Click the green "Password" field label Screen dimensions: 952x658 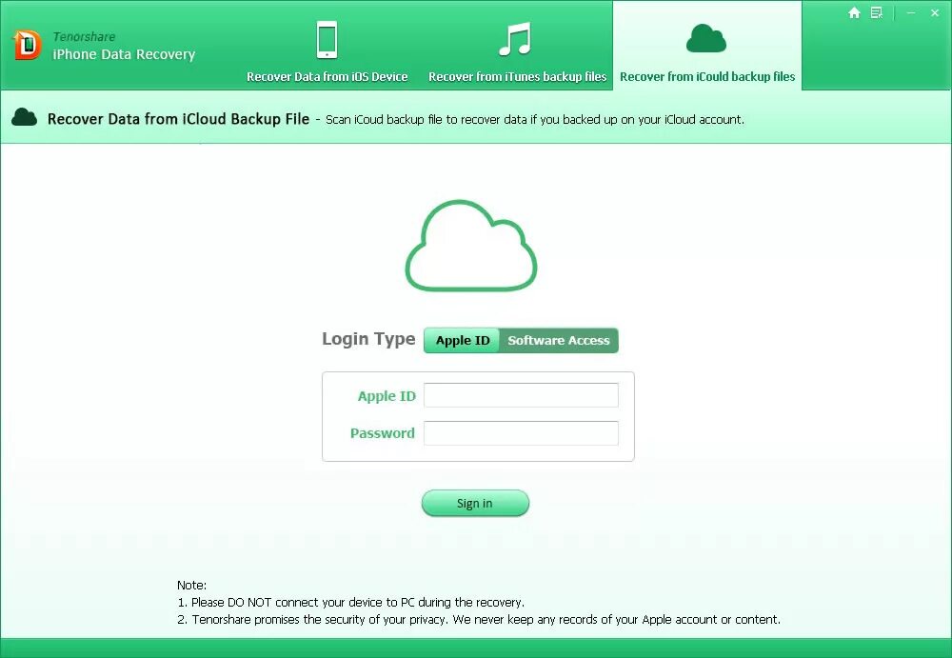[383, 433]
